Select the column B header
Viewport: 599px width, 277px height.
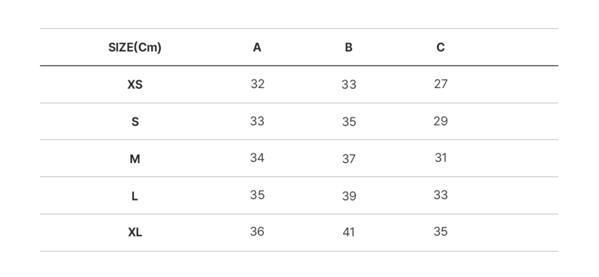pyautogui.click(x=349, y=47)
